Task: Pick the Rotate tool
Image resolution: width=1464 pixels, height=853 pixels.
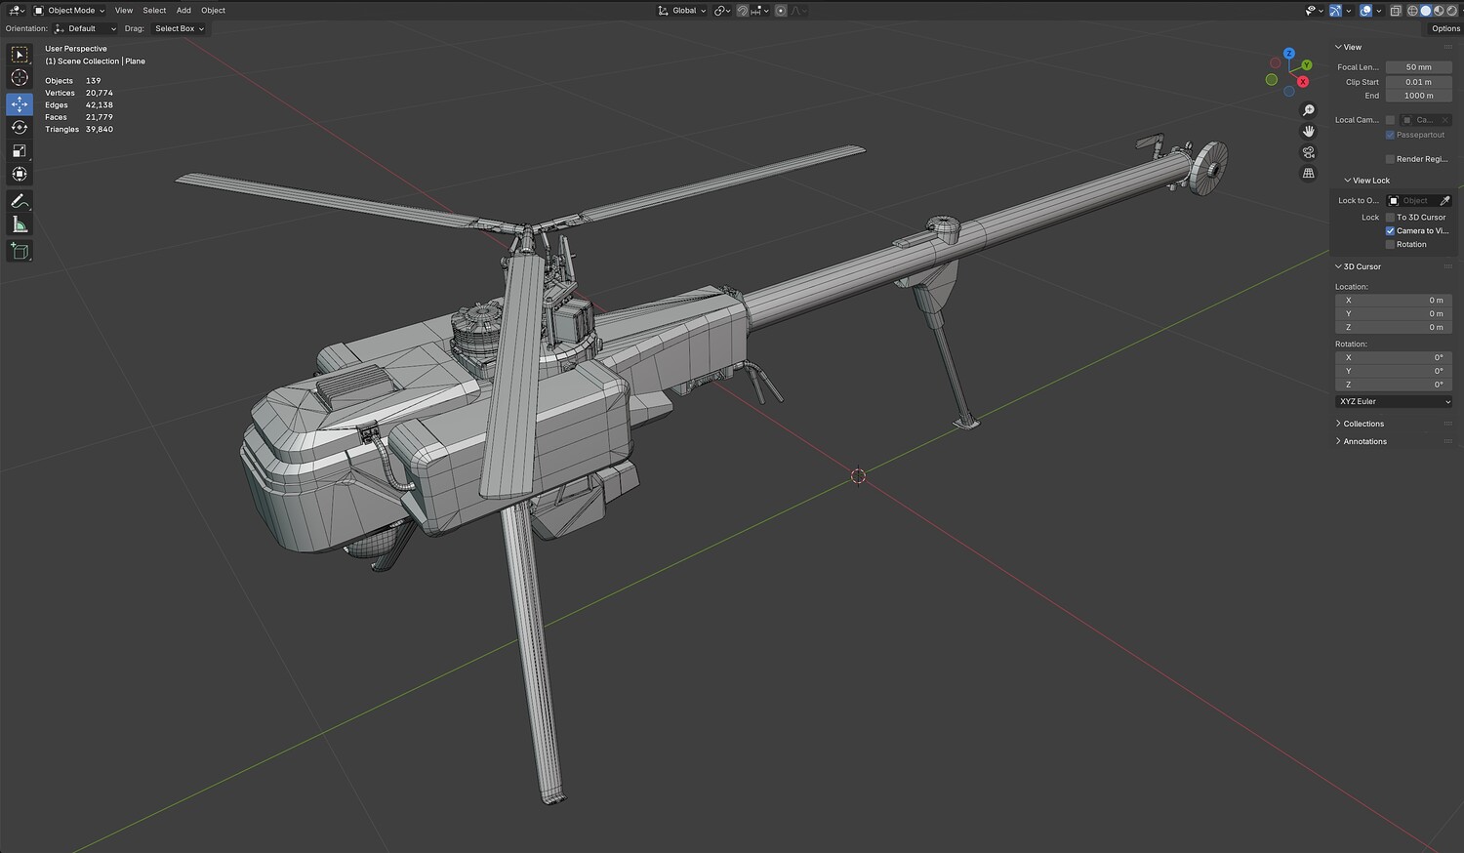Action: point(20,127)
